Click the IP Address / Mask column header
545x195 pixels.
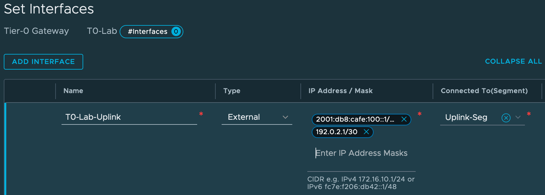coord(340,91)
